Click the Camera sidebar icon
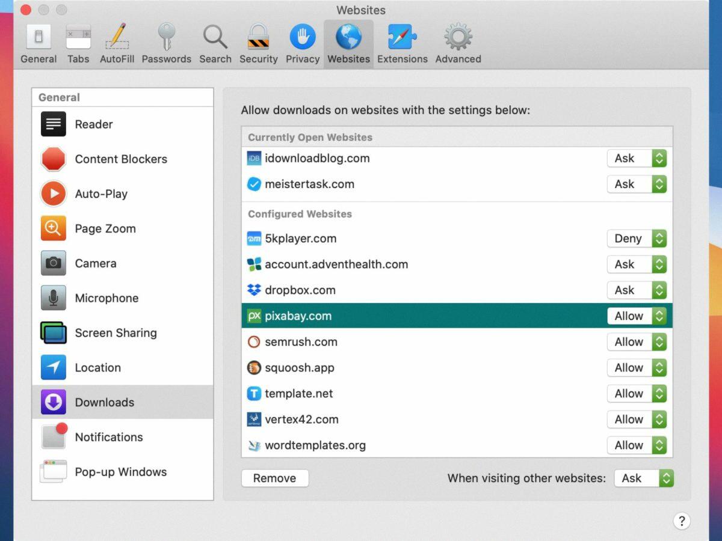The height and width of the screenshot is (541, 722). 54,263
